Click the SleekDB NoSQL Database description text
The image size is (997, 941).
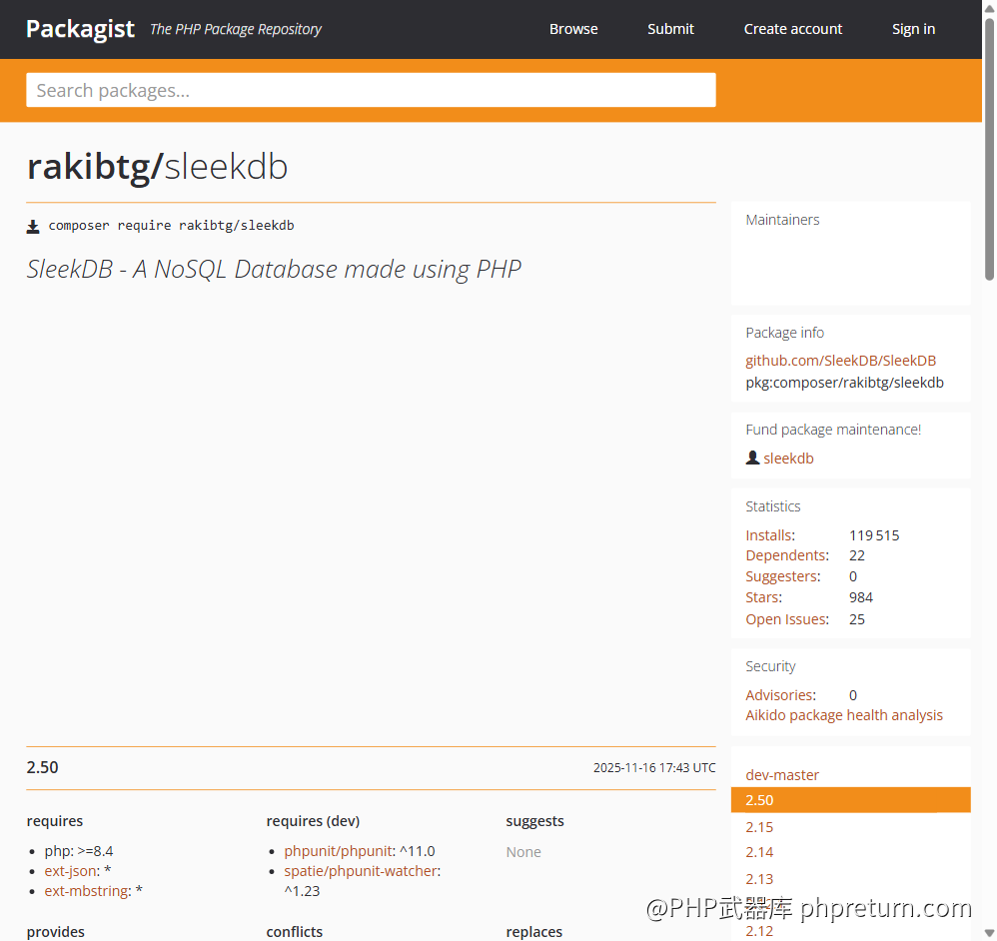tap(274, 270)
